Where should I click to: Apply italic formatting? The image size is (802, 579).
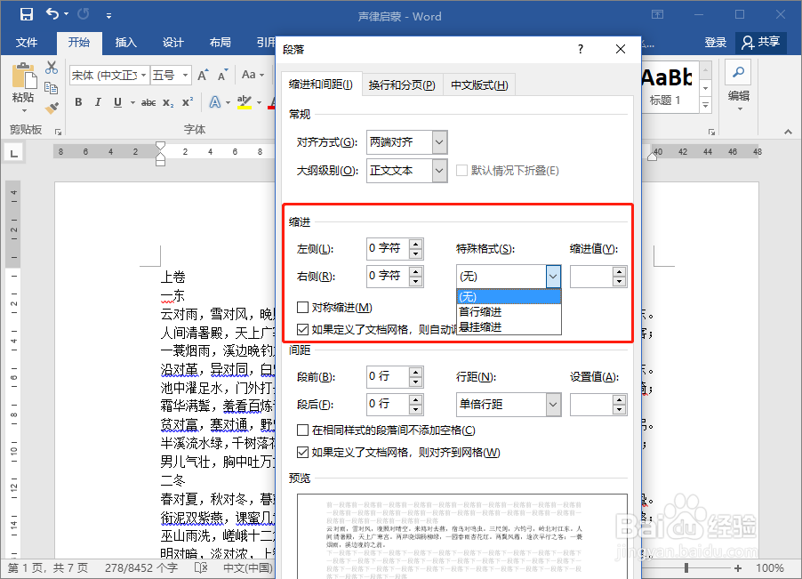[x=98, y=102]
